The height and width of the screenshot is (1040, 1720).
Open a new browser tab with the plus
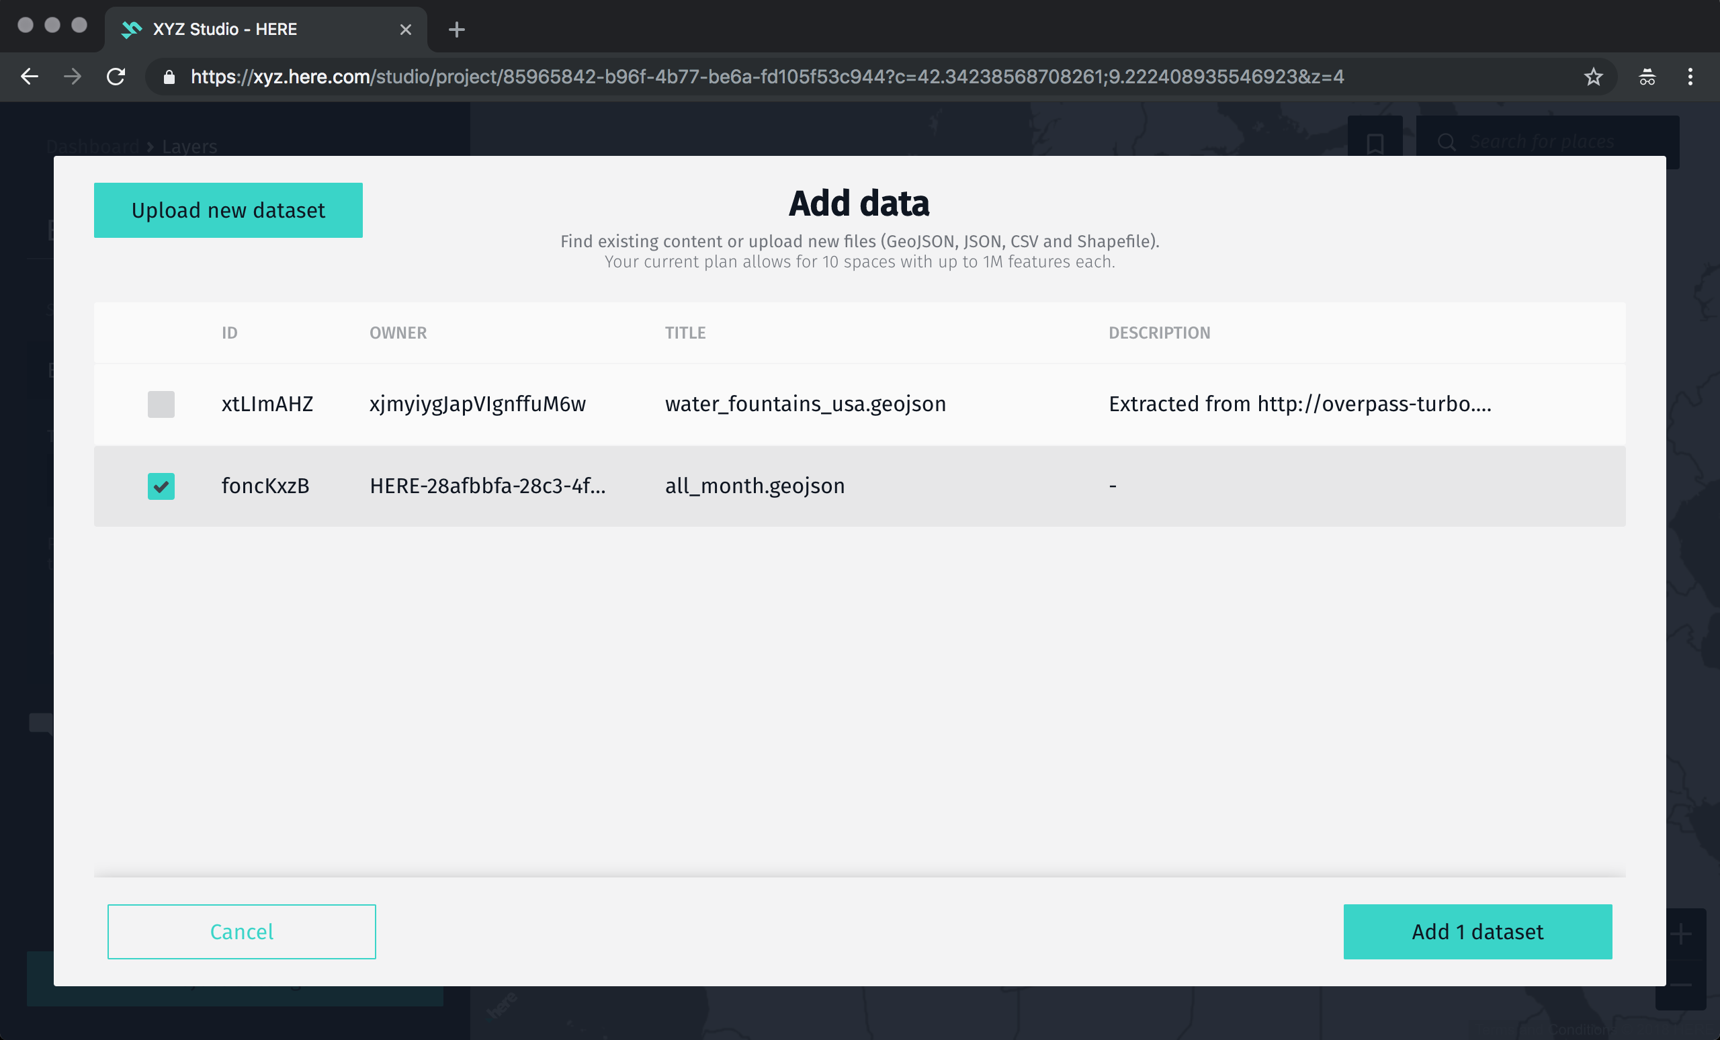coord(456,30)
